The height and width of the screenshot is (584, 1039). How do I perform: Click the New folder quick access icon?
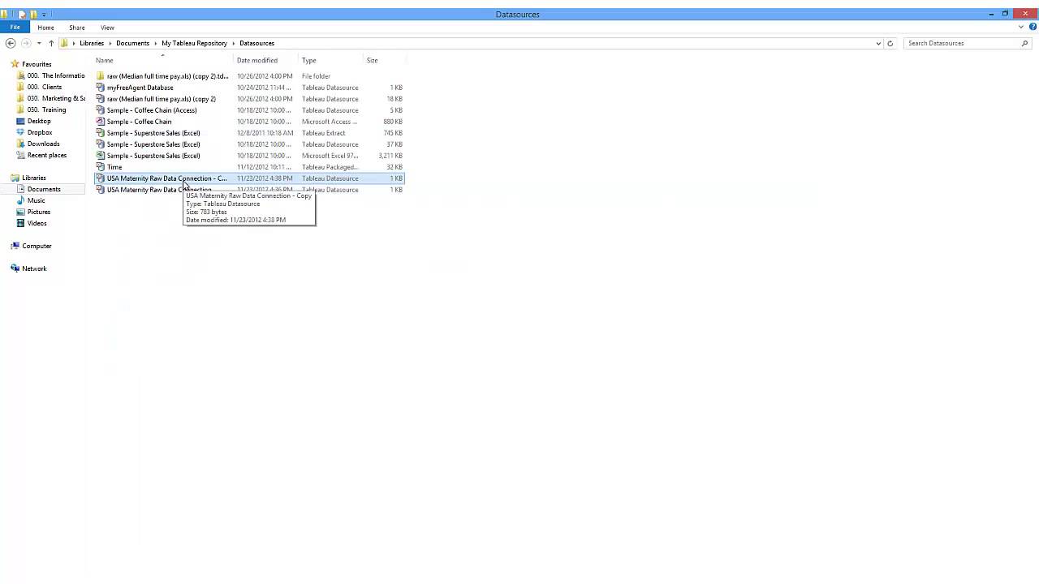coord(33,14)
